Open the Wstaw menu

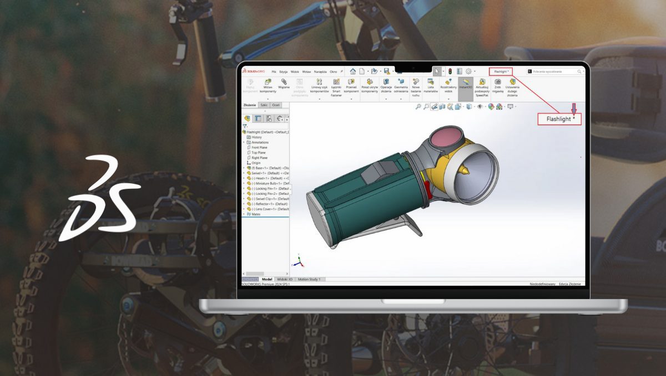306,72
